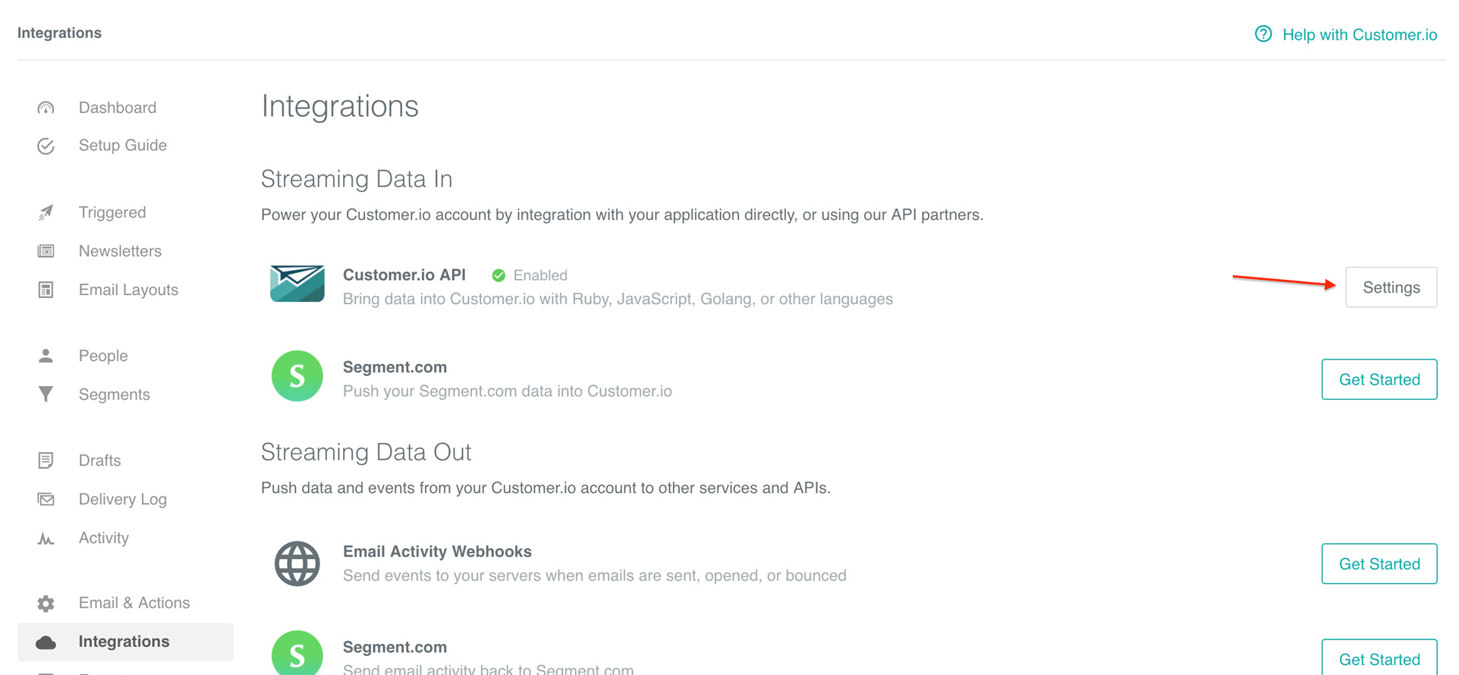This screenshot has width=1459, height=675.
Task: Click the Customer.io API title
Action: click(x=404, y=275)
